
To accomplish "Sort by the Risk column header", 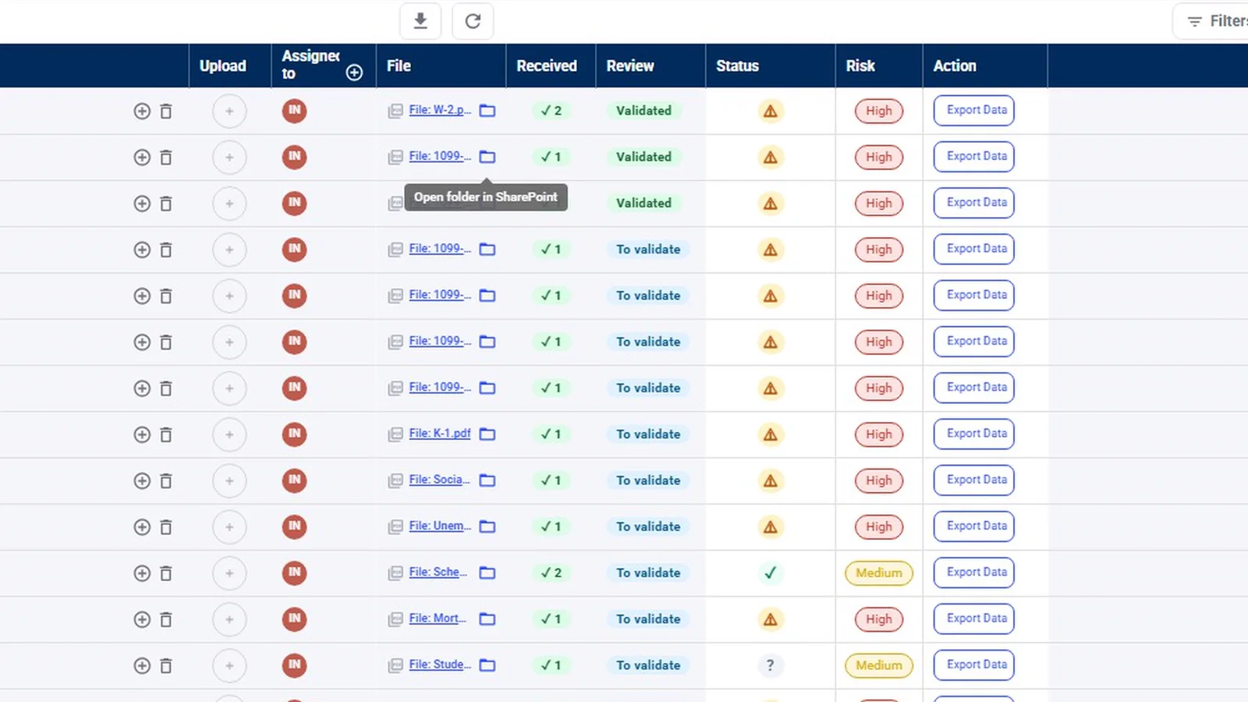I will (860, 66).
